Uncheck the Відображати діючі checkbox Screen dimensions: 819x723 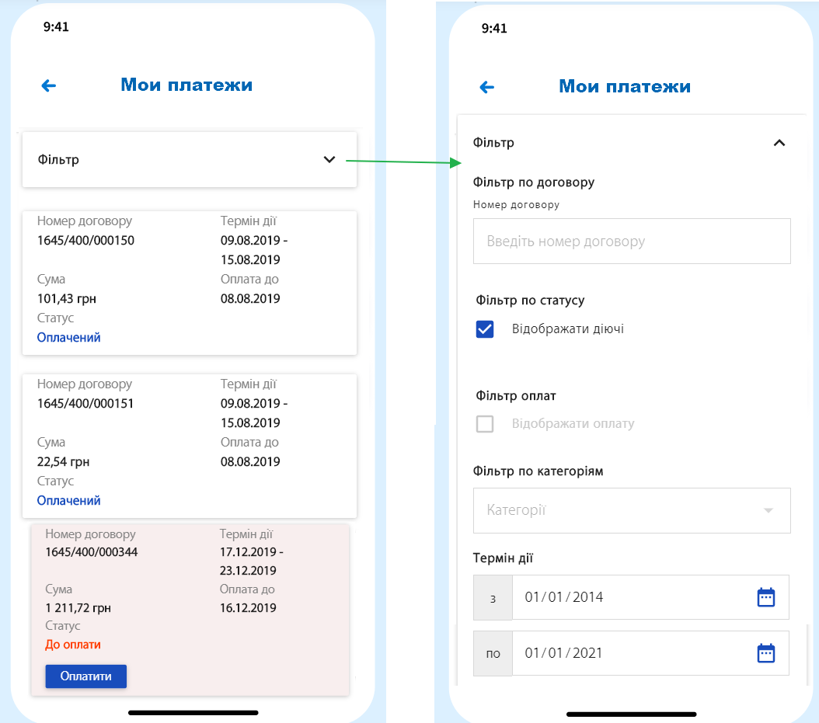click(485, 329)
